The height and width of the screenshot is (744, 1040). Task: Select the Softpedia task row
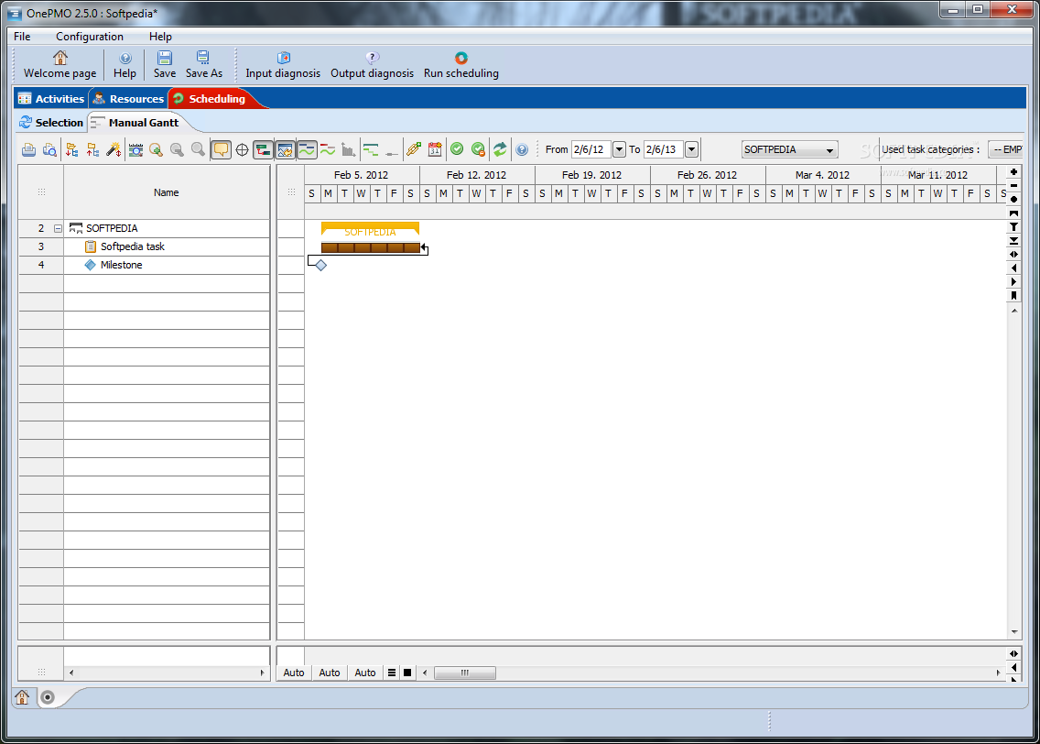coord(144,246)
